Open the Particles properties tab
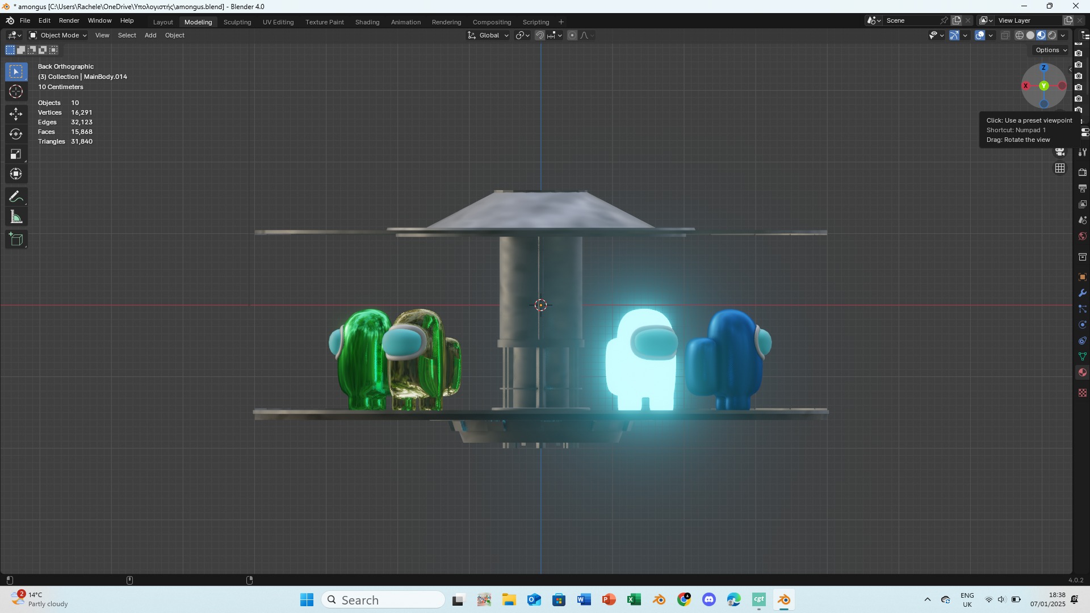 1083,309
